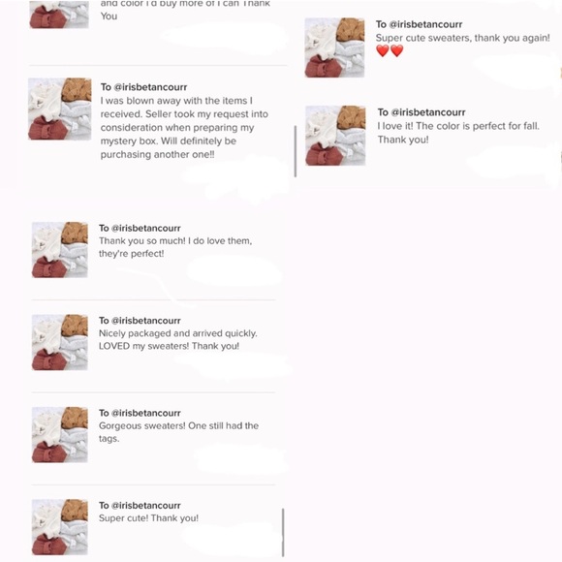Open thumbnail next to 'Thank you so much!' review
The width and height of the screenshot is (562, 562).
point(60,250)
